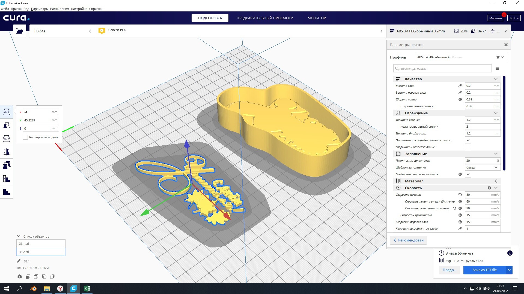Click the print time info icon

click(x=510, y=253)
